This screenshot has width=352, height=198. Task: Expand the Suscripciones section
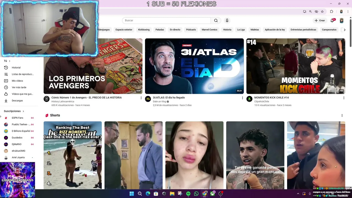point(14,111)
